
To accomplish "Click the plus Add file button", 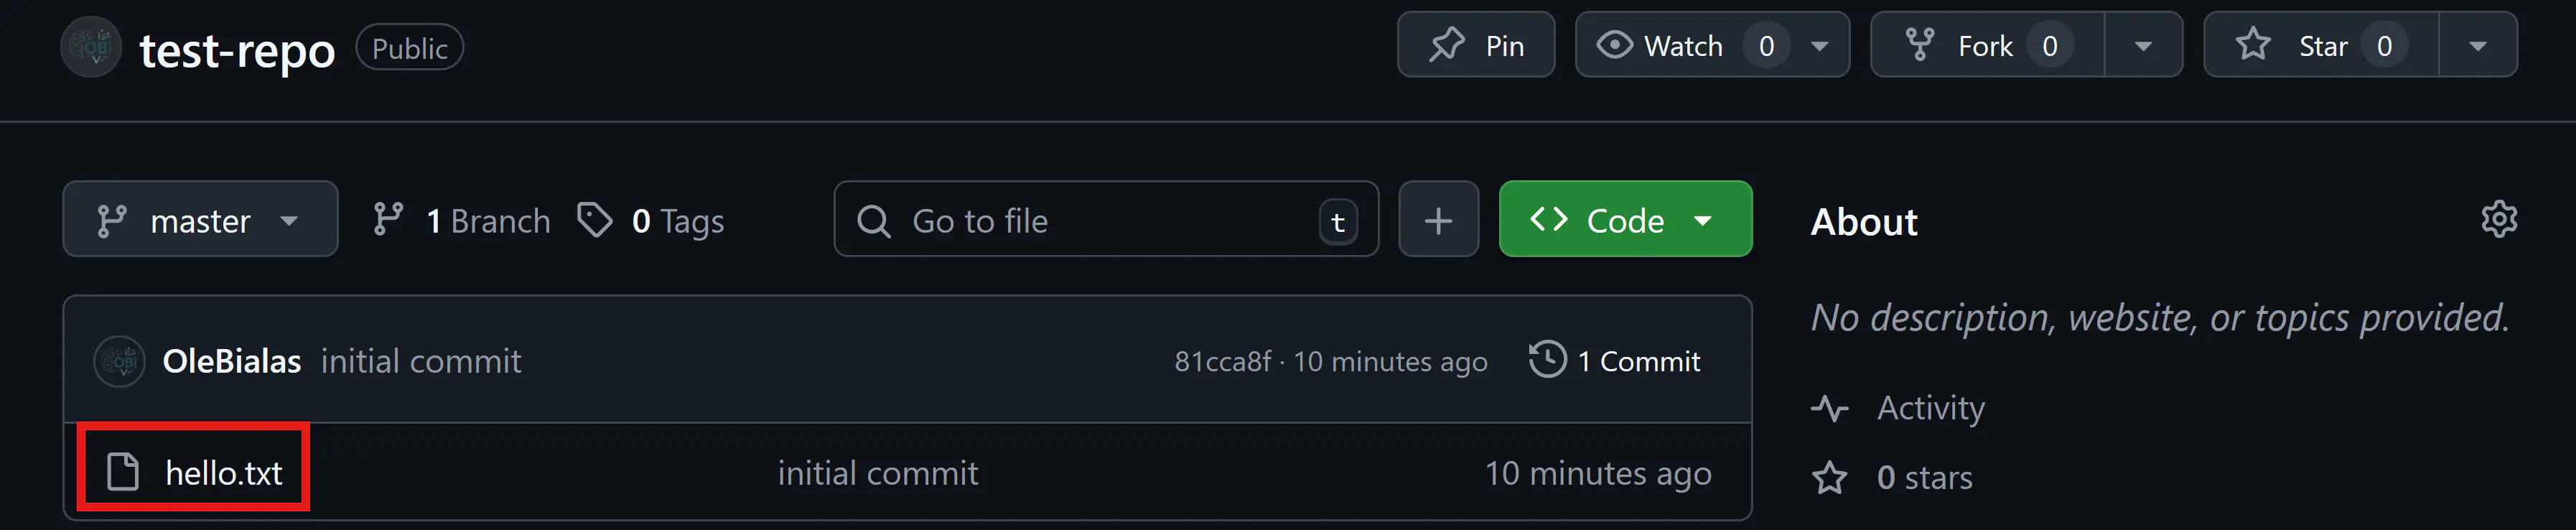I will click(1438, 220).
